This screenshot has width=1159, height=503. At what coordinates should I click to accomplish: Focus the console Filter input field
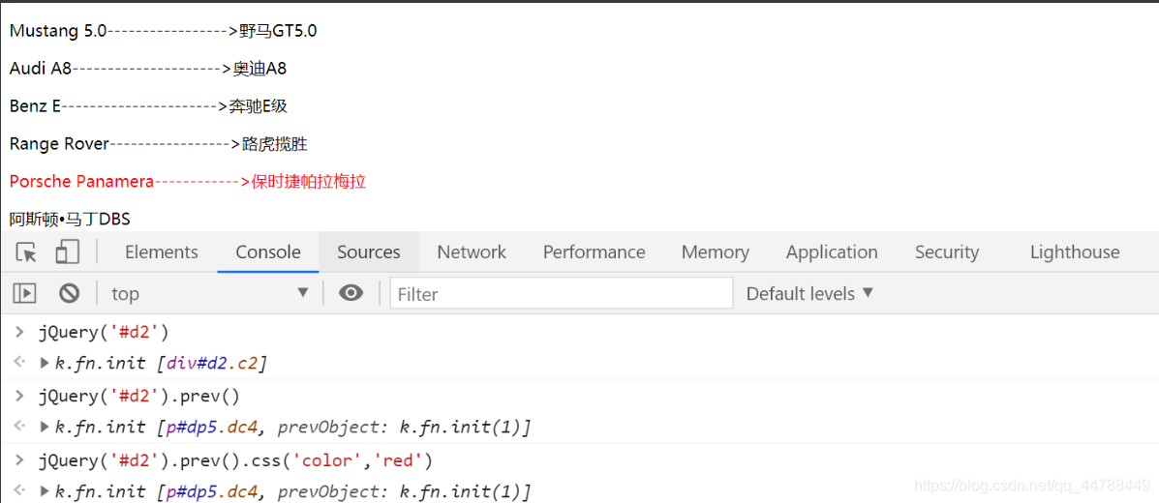pyautogui.click(x=562, y=293)
